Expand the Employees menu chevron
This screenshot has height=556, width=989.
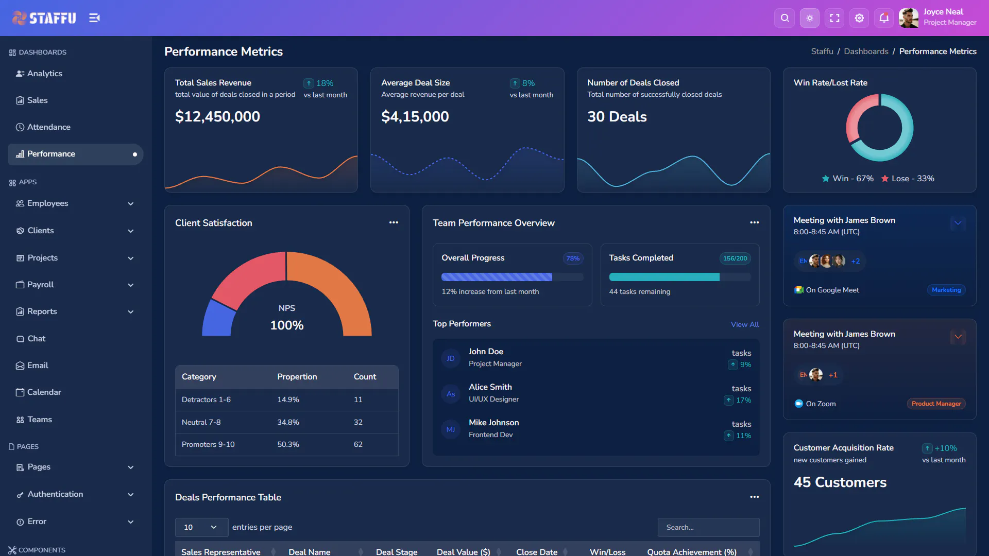click(130, 204)
